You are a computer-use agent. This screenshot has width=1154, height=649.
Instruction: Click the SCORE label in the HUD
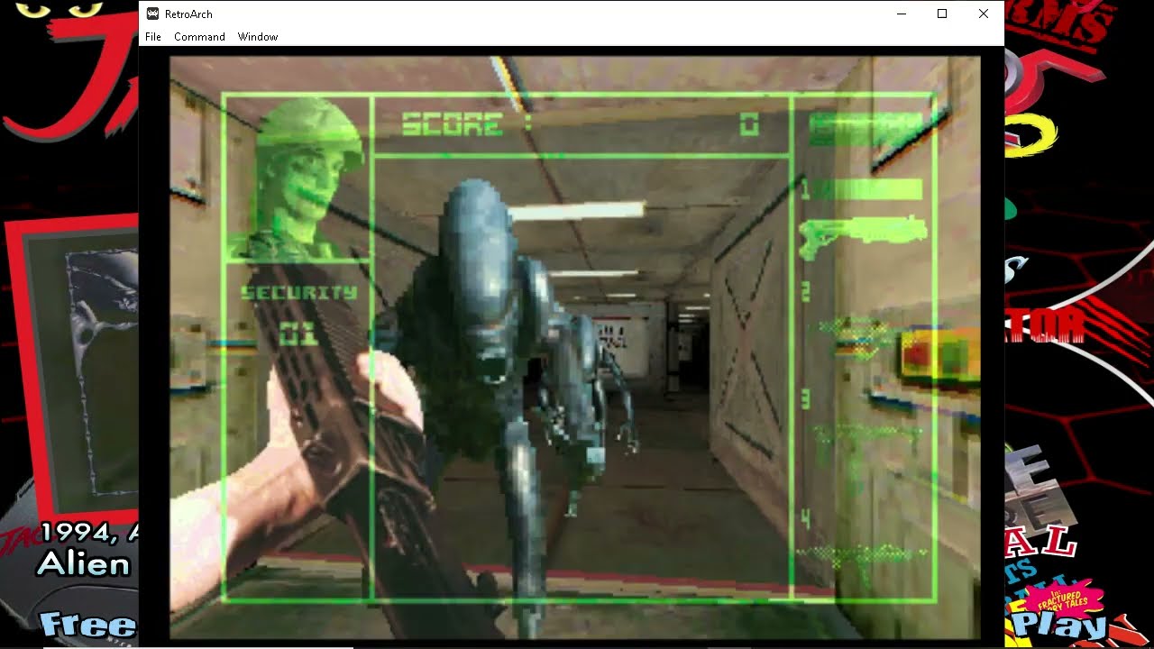453,124
